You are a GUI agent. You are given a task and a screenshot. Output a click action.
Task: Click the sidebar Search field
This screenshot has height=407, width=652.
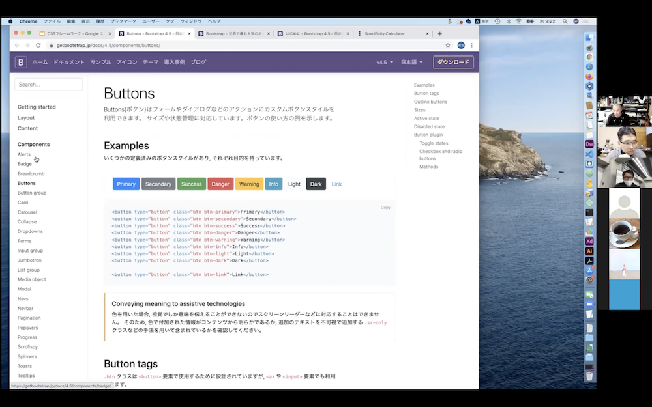[48, 84]
